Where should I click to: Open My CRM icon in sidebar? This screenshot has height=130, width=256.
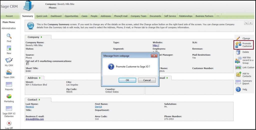(9, 60)
